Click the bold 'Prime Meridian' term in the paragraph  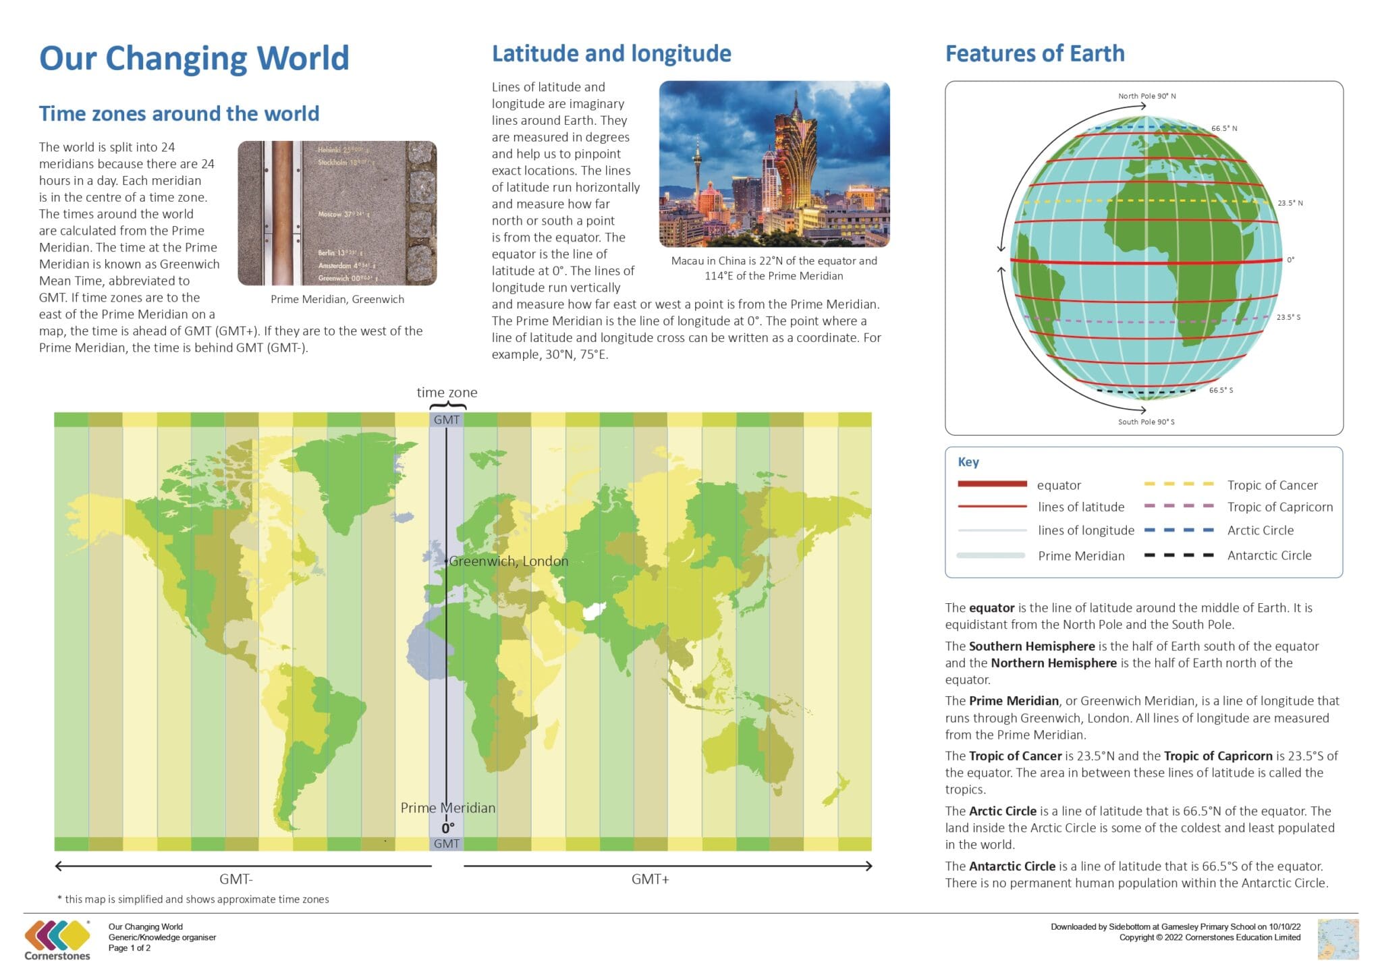1014,701
